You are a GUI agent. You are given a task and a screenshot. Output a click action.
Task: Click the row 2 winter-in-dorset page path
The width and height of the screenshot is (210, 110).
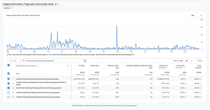click(x=41, y=84)
